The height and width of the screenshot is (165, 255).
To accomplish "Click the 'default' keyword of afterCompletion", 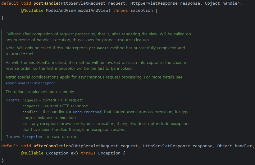I will (x=10, y=146).
